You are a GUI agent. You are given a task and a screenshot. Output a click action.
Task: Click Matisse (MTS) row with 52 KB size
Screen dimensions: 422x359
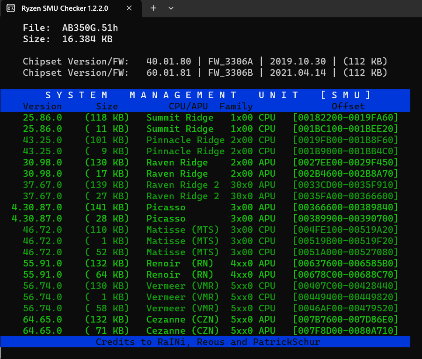(205, 252)
